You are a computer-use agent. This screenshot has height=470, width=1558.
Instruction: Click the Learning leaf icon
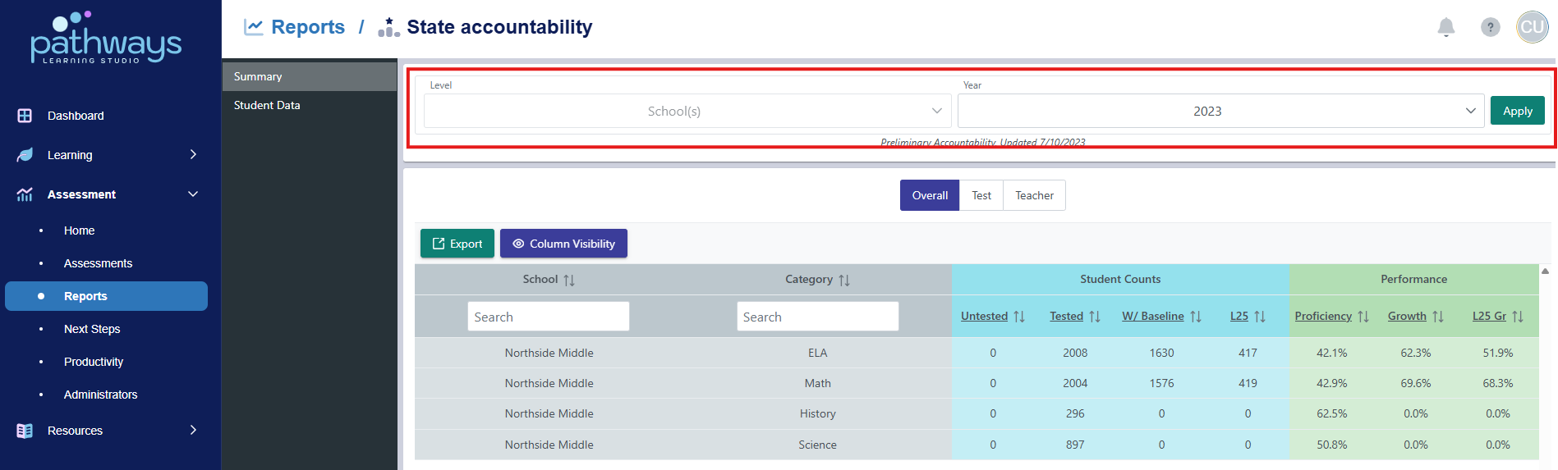(25, 155)
